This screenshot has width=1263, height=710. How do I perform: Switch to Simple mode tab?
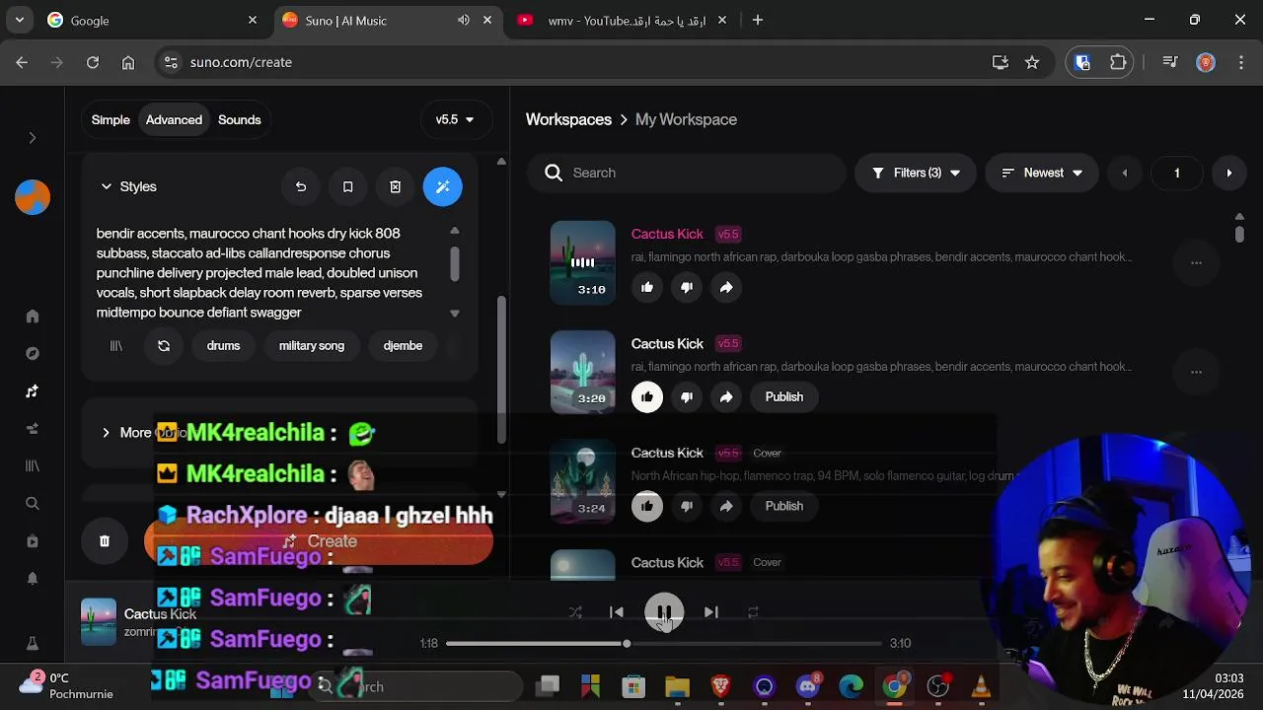tap(111, 119)
